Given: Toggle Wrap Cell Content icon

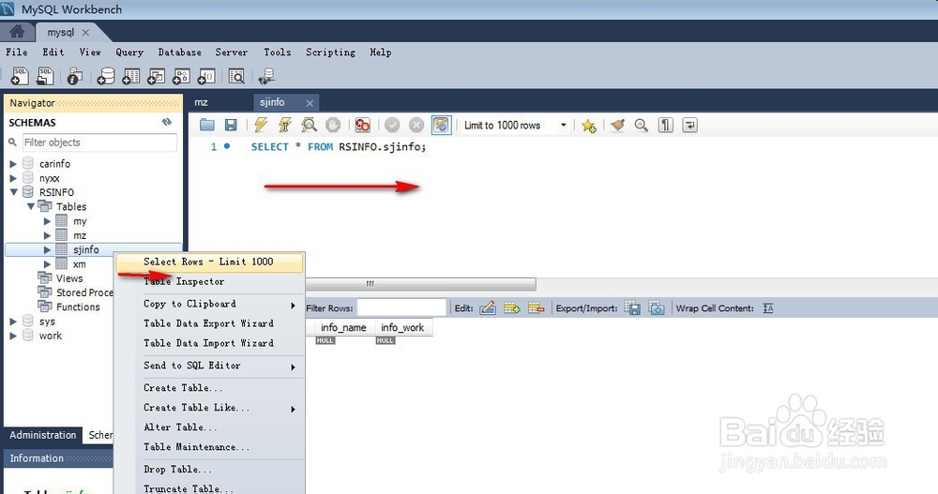Looking at the screenshot, I should tap(768, 308).
